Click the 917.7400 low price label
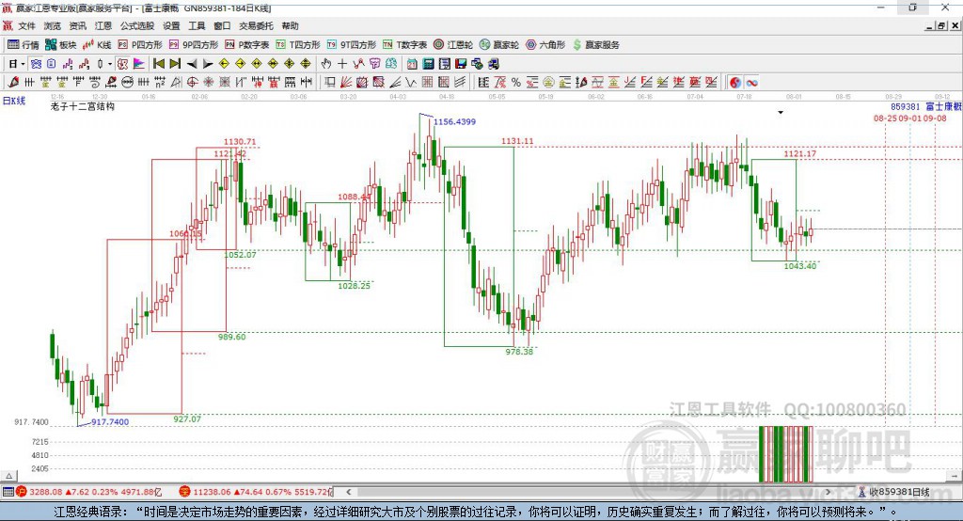This screenshot has width=963, height=521. (x=110, y=421)
